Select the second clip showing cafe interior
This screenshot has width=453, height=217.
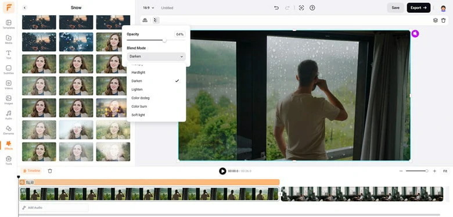click(362, 194)
